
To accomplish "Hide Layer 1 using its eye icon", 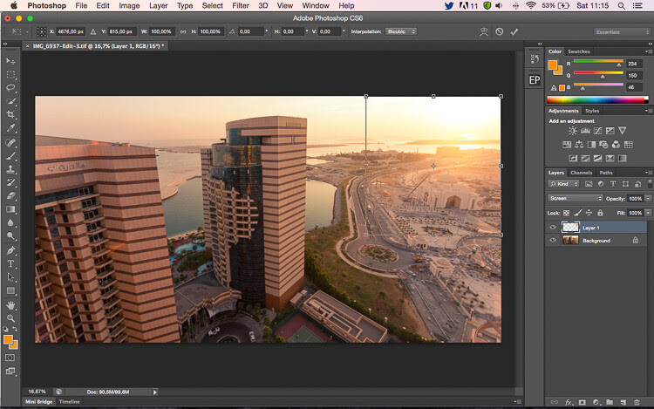I will (553, 227).
